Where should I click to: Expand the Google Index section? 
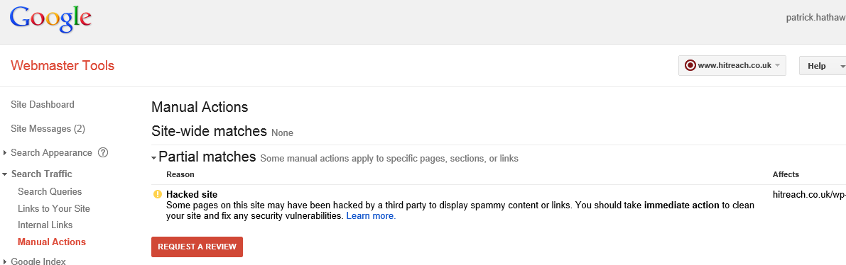point(35,261)
